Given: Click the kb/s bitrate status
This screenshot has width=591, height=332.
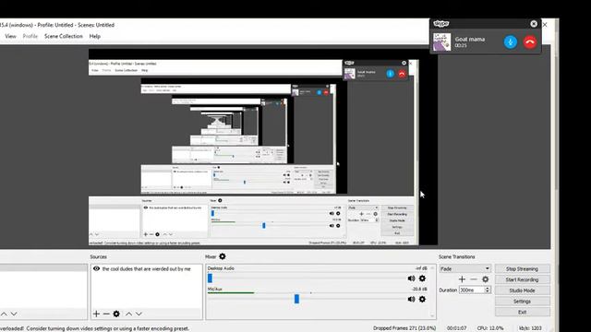Looking at the screenshot, I should pos(530,328).
